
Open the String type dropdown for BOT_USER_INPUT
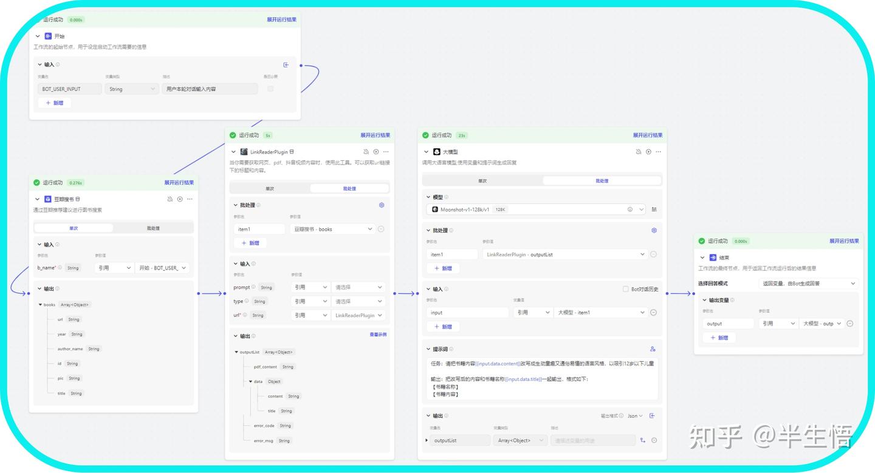[132, 89]
